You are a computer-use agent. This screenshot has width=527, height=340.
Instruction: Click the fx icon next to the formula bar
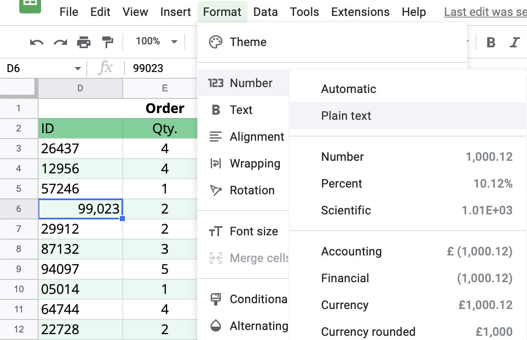pos(106,68)
